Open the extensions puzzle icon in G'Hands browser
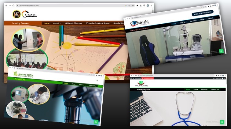231x129 pixels. point(137,5)
